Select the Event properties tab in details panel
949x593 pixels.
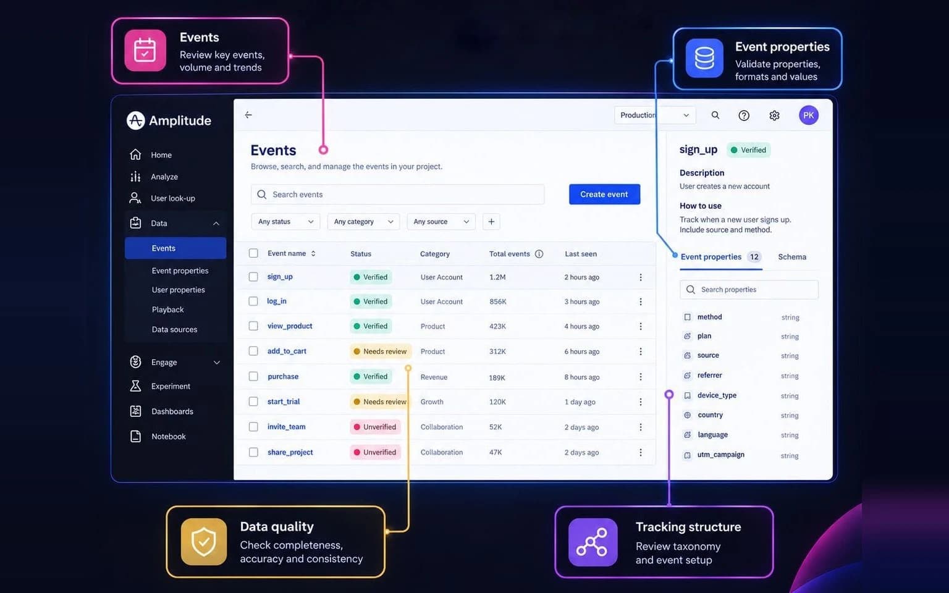click(720, 257)
